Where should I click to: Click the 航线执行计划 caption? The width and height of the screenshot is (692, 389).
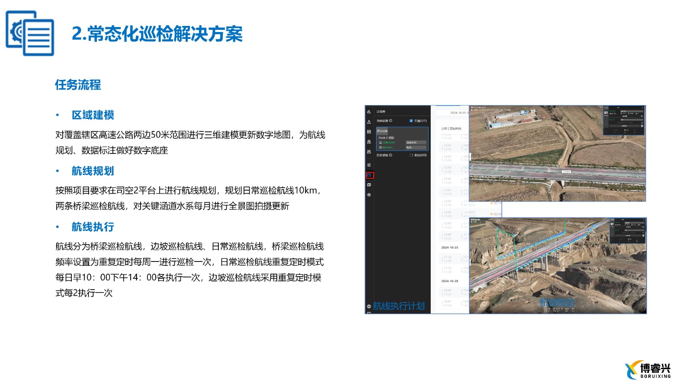[x=399, y=306]
